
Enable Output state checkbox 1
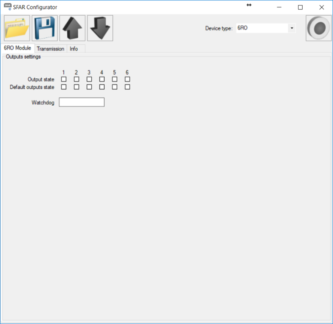pos(64,80)
